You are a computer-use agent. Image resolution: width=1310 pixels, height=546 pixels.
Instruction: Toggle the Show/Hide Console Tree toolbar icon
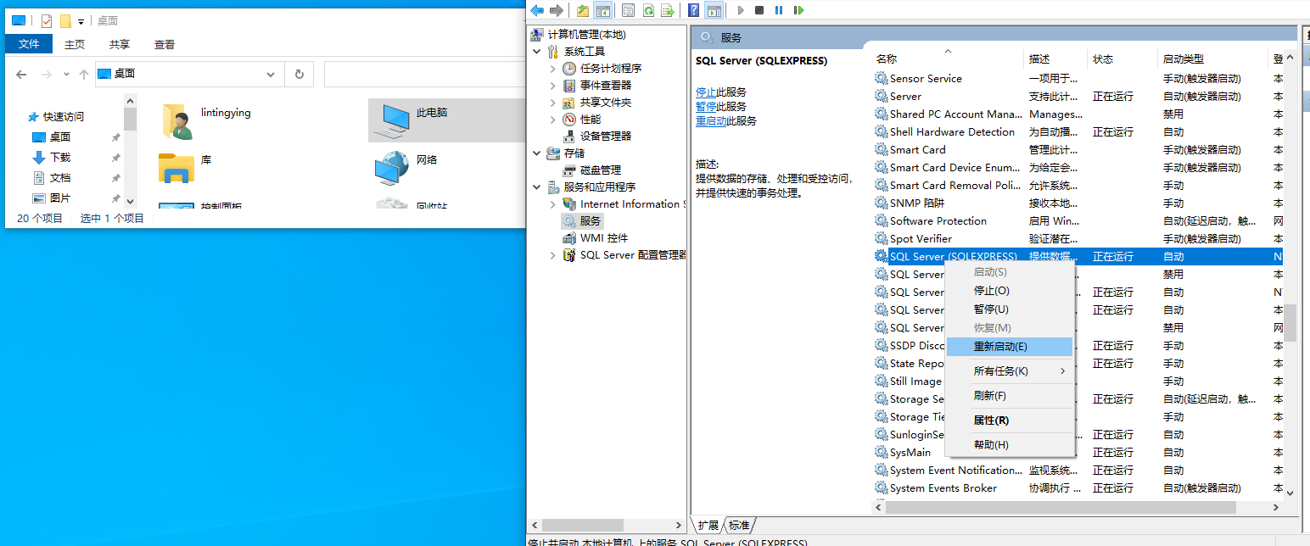(x=603, y=10)
